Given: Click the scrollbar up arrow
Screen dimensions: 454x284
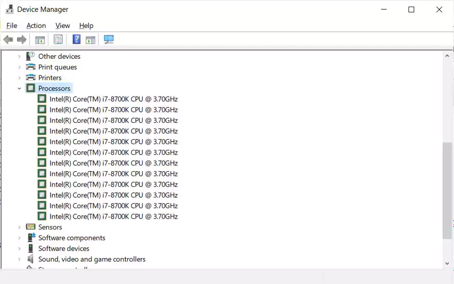Looking at the screenshot, I should (447, 55).
